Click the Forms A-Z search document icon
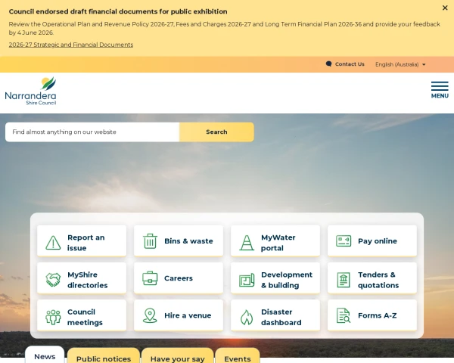The height and width of the screenshot is (363, 454). (x=344, y=315)
